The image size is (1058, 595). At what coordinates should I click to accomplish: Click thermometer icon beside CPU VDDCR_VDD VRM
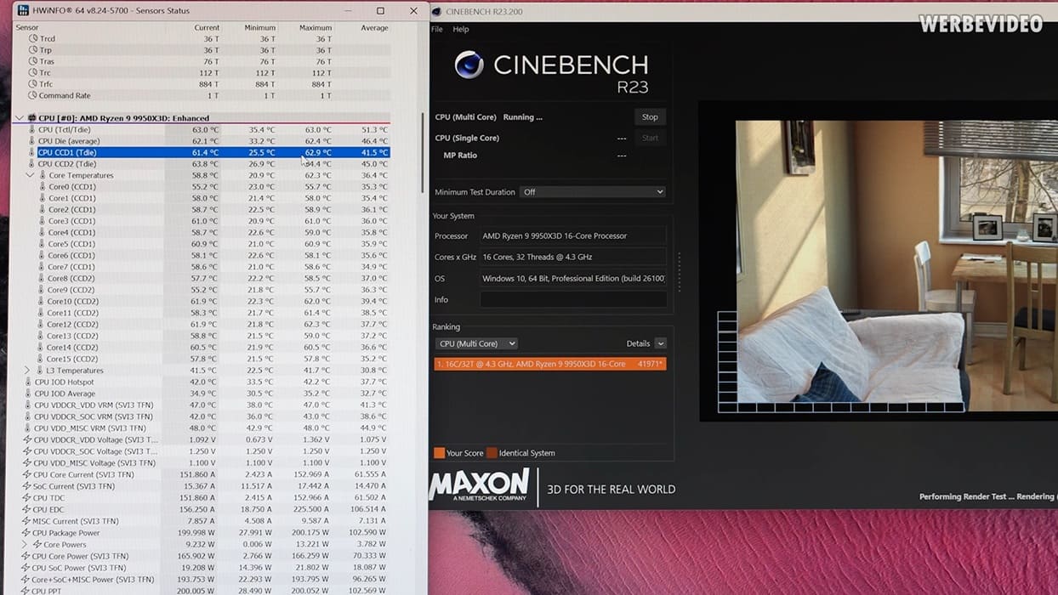pos(28,405)
